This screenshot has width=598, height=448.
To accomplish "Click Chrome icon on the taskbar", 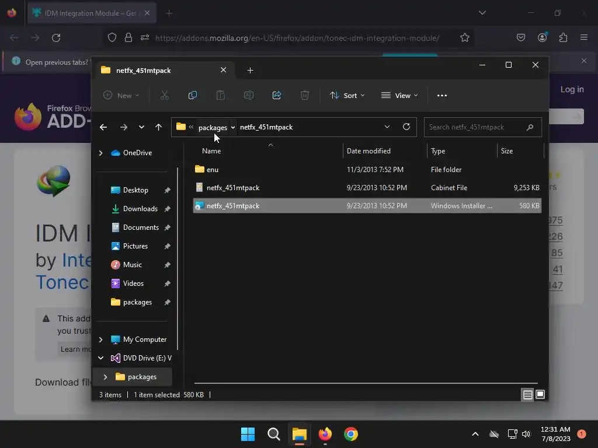I will coord(351,434).
